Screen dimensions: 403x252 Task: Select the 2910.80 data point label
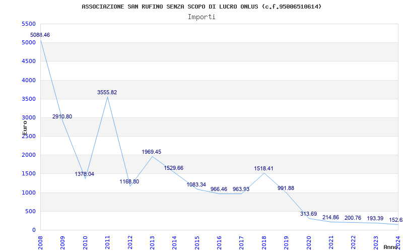click(62, 116)
